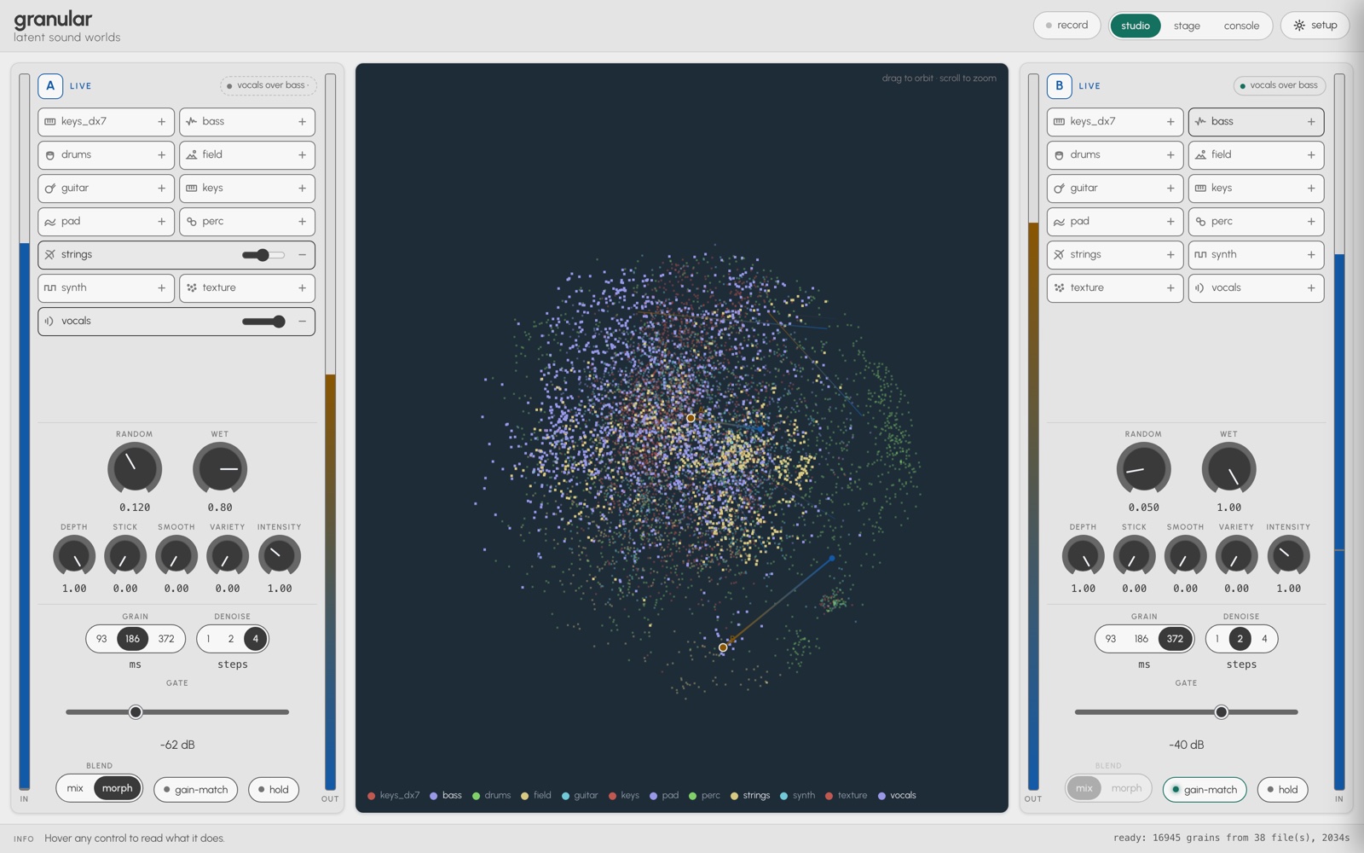Click the record button
This screenshot has height=853, width=1364.
pyautogui.click(x=1067, y=26)
